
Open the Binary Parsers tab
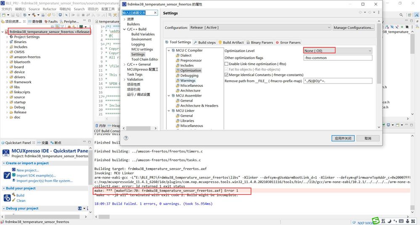click(259, 42)
